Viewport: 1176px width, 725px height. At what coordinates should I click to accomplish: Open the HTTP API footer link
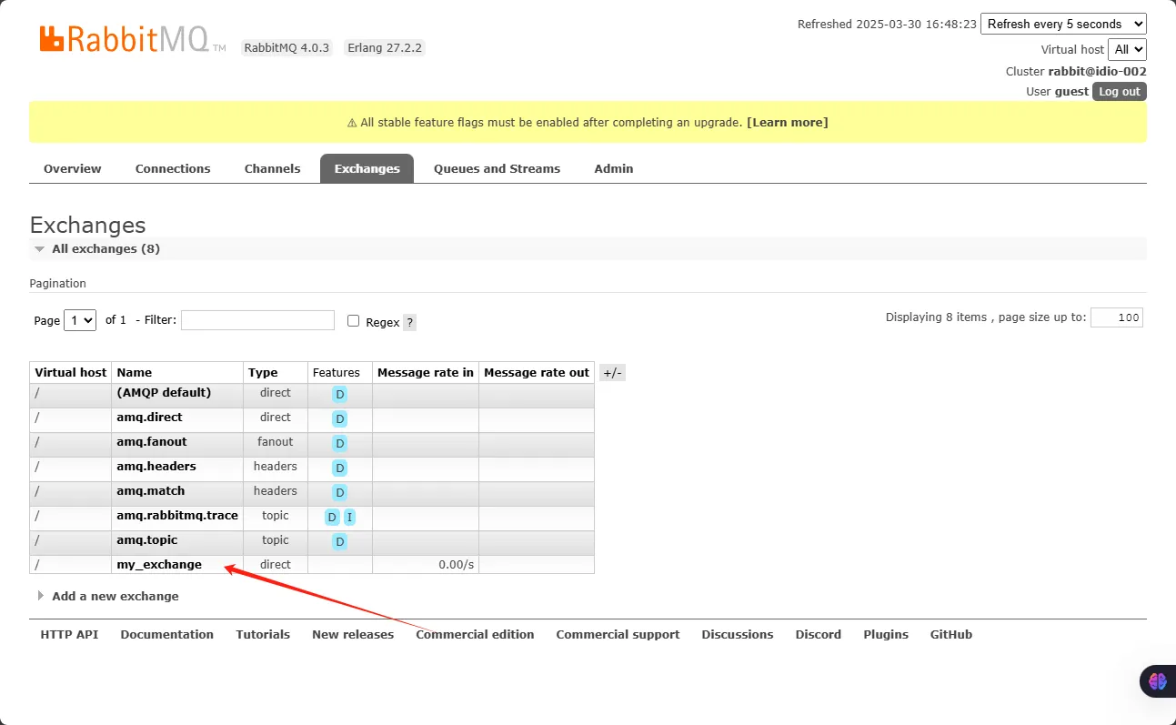69,634
